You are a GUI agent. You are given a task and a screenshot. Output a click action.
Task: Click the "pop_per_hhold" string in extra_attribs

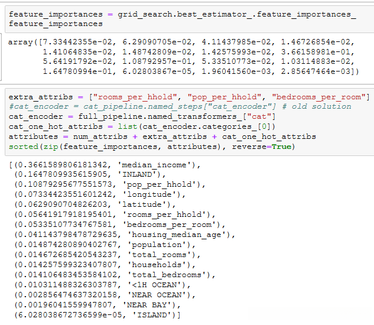click(x=225, y=97)
